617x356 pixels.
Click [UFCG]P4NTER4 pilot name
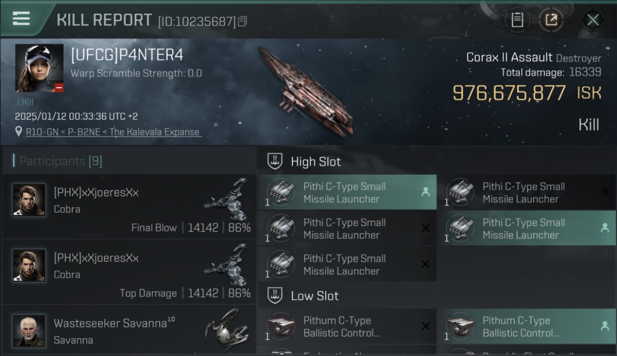pos(127,55)
